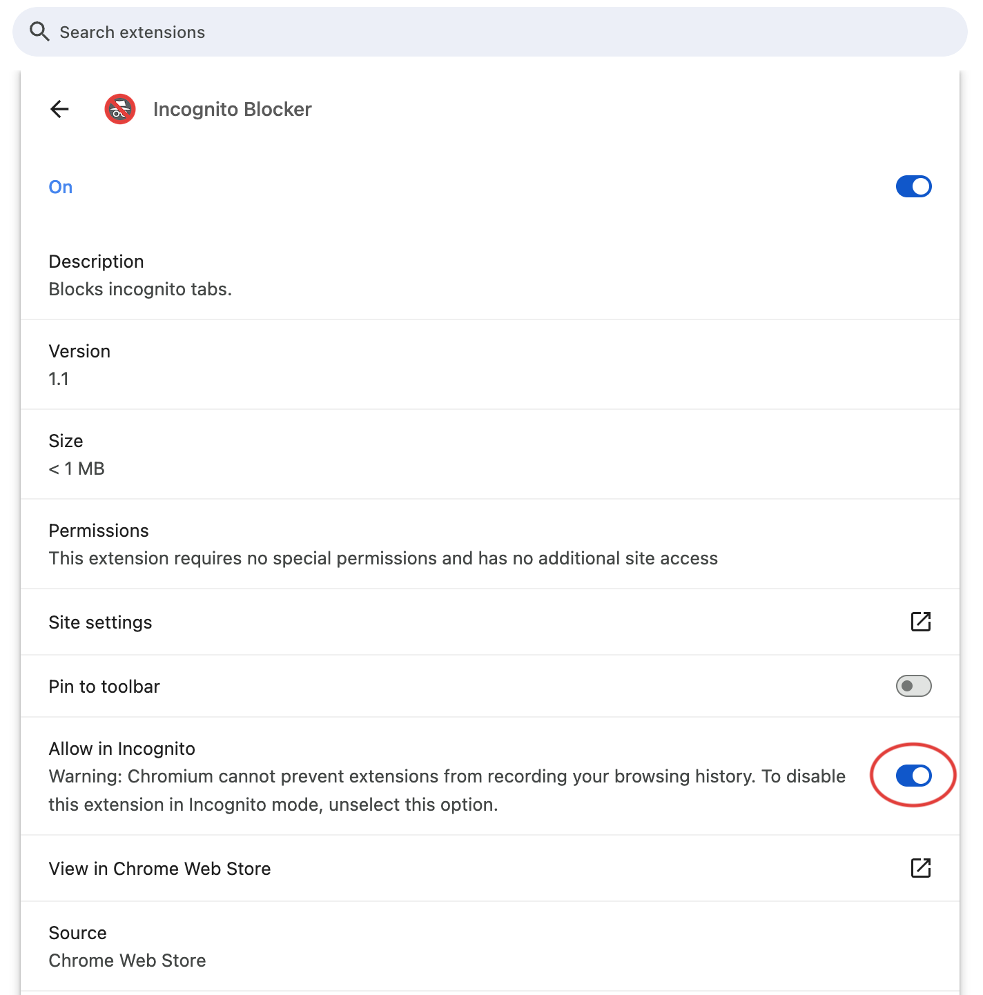Image resolution: width=983 pixels, height=995 pixels.
Task: Open View in Chrome Web Store row
Action: click(x=490, y=868)
